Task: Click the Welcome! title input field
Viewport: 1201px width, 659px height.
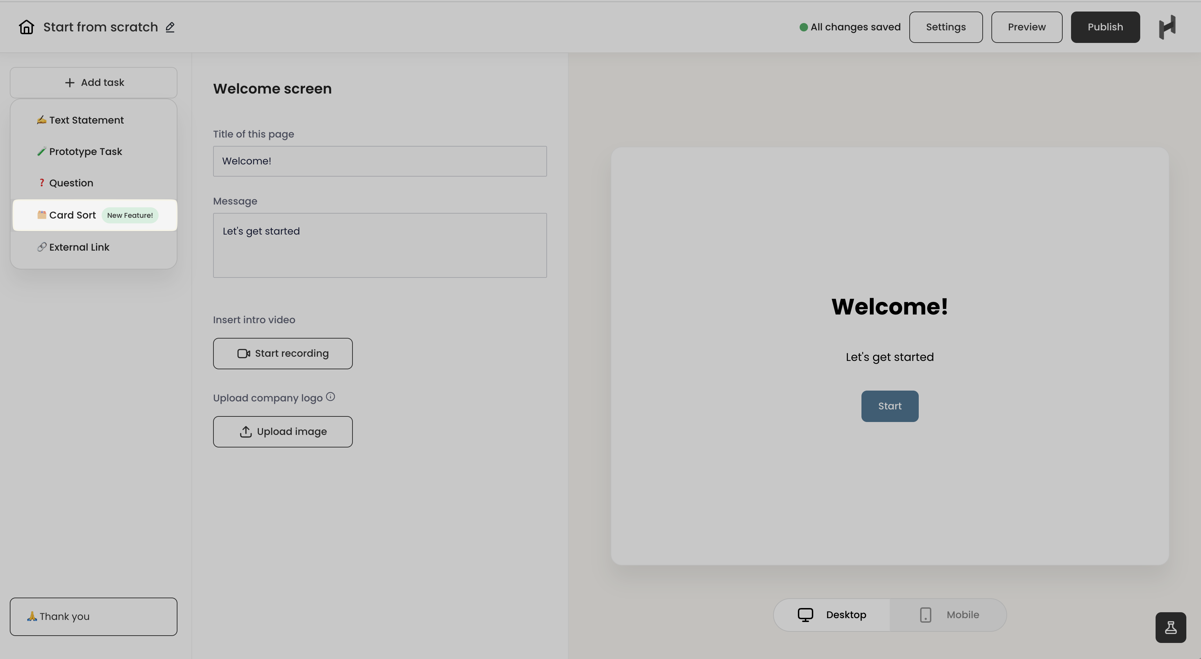Action: 379,161
